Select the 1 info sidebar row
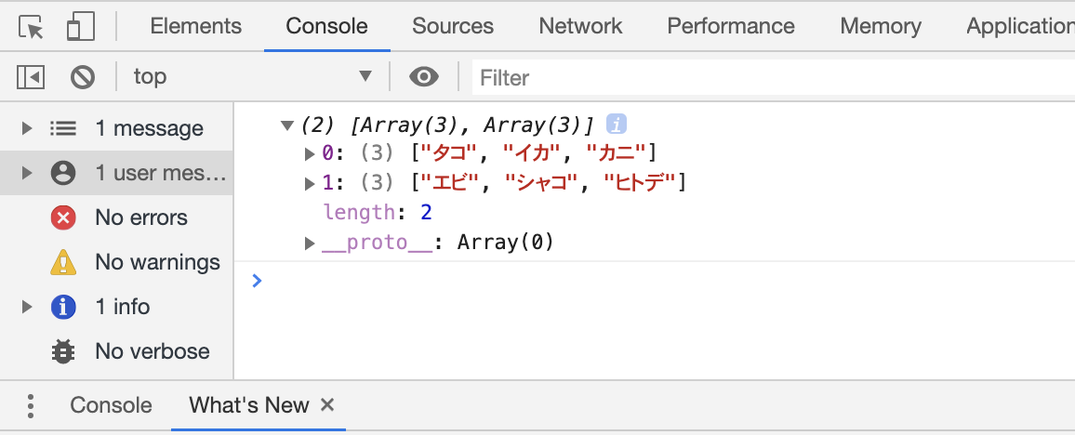This screenshot has height=435, width=1075. point(116,307)
